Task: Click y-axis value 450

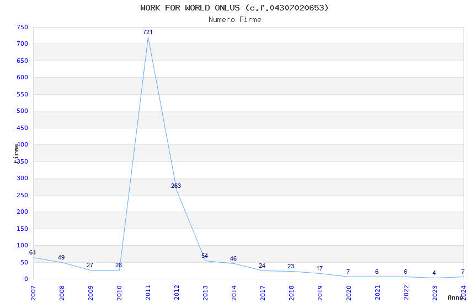Action: coord(23,128)
